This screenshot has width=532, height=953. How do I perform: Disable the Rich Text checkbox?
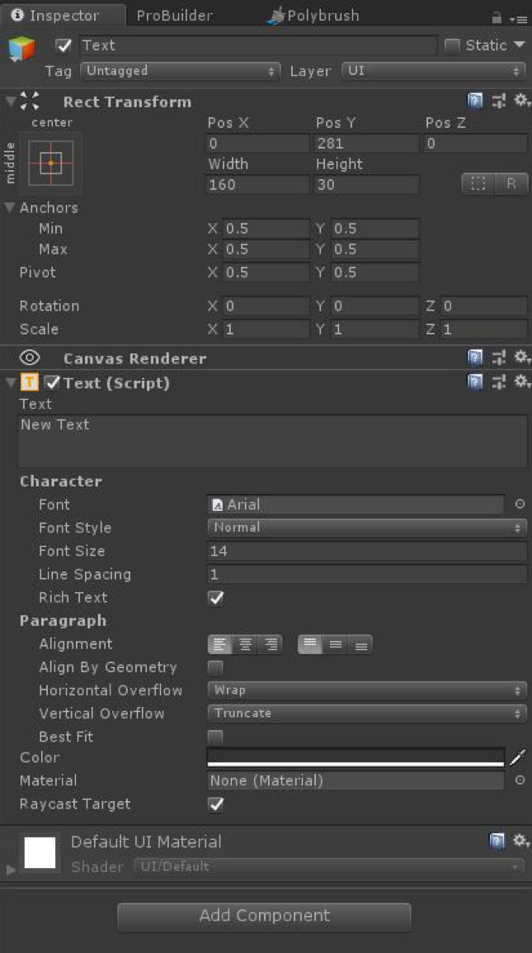point(214,597)
